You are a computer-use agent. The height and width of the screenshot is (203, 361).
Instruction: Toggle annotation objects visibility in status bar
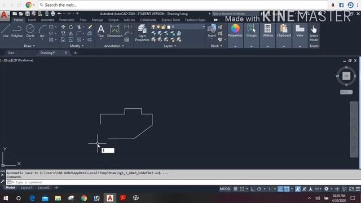pos(298,189)
